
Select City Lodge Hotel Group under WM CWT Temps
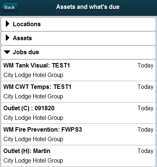point(33,97)
